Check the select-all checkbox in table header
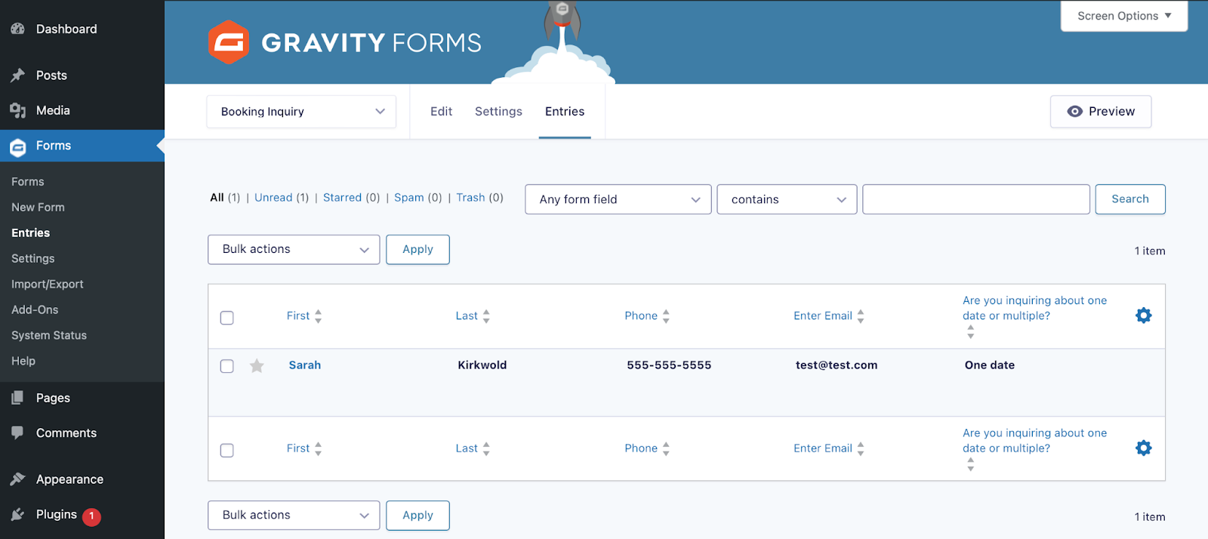The height and width of the screenshot is (539, 1208). 226,318
